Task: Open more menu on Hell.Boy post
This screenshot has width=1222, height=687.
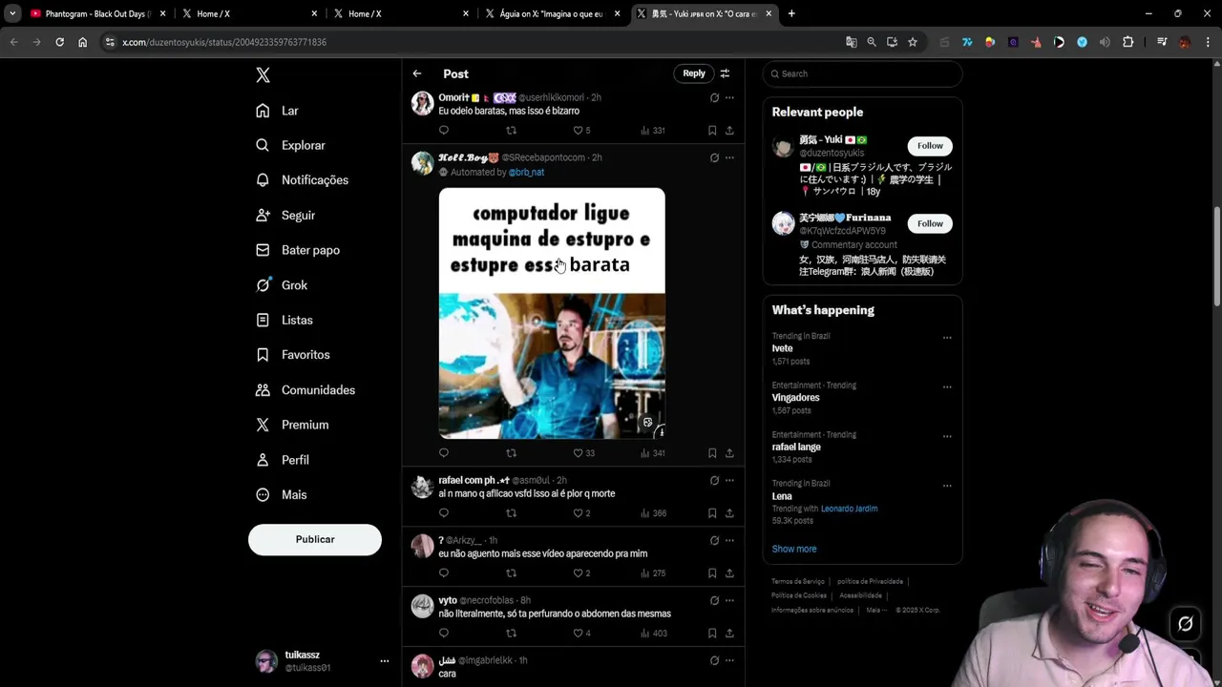Action: [729, 157]
